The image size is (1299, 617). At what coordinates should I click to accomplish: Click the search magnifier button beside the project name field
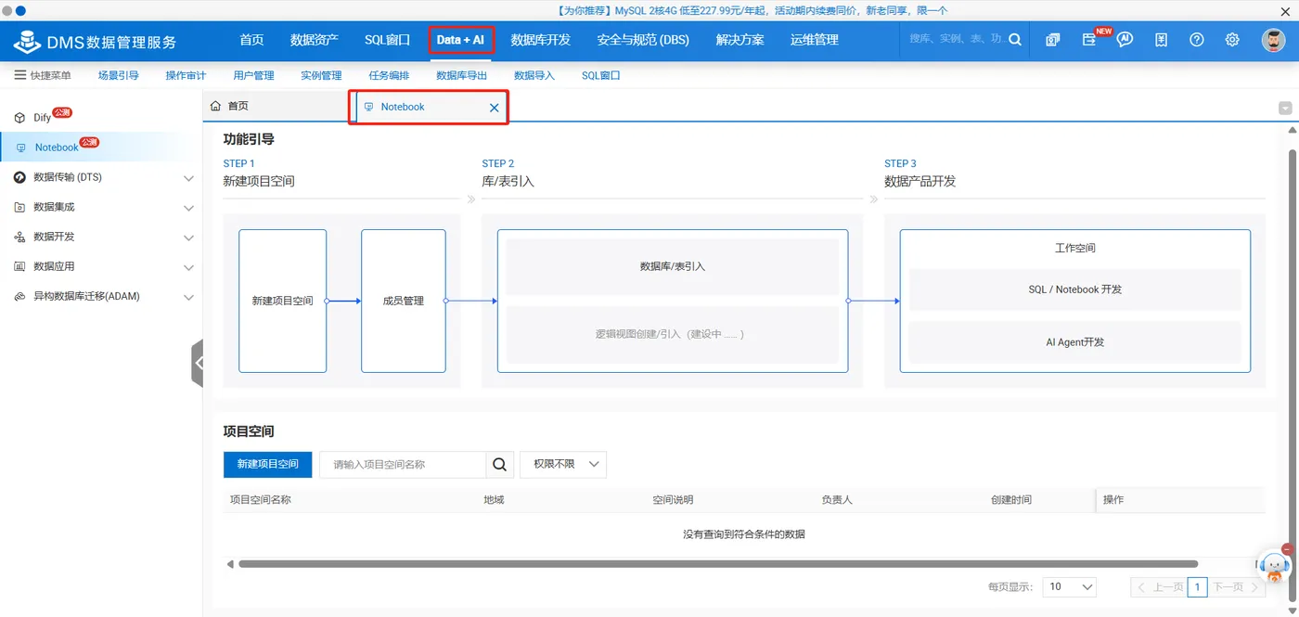point(499,464)
